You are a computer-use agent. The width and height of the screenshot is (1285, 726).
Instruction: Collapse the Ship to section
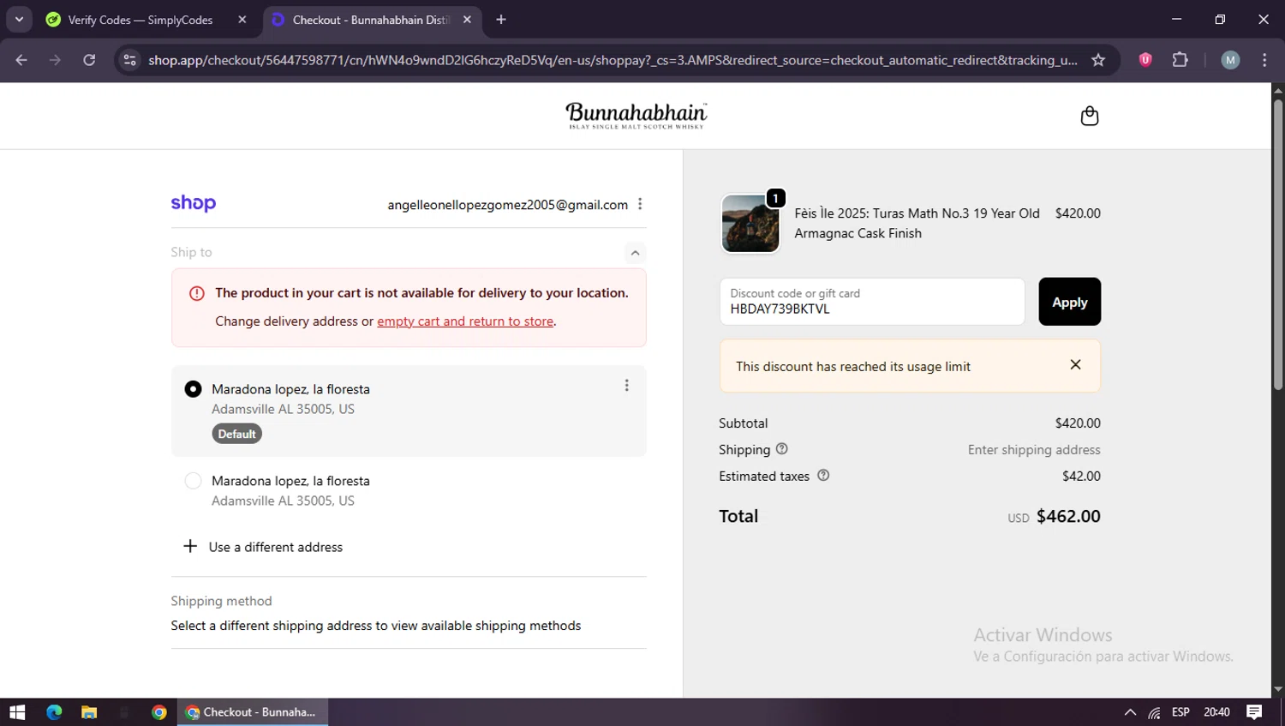(x=635, y=252)
